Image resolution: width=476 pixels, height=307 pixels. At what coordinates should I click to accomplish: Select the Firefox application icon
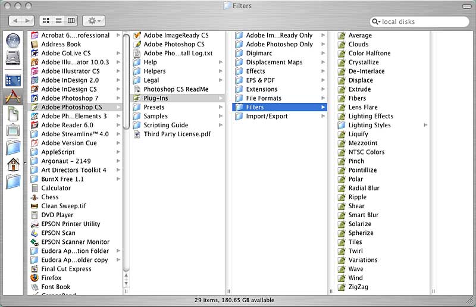coord(35,278)
